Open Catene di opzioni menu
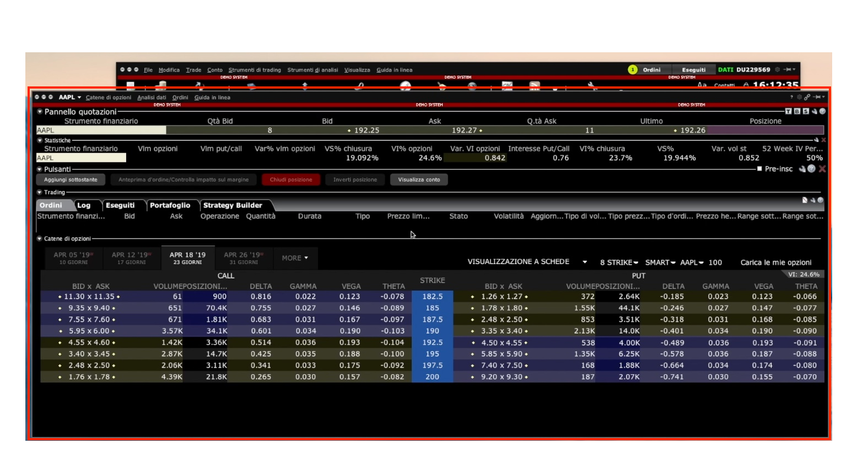This screenshot has height=476, width=841. click(x=109, y=97)
